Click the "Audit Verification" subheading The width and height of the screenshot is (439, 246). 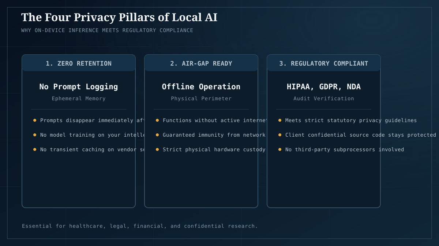(324, 98)
